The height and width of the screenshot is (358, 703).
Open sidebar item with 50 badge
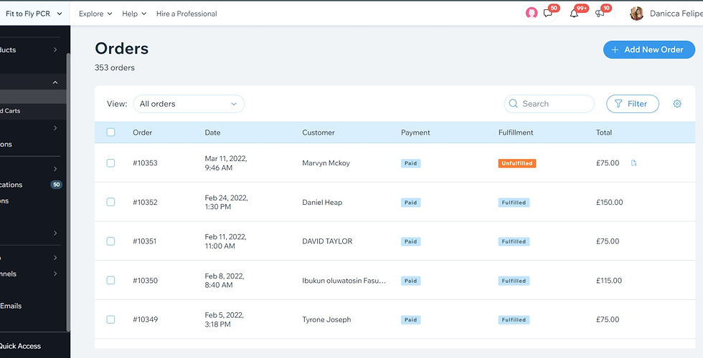pyautogui.click(x=30, y=185)
